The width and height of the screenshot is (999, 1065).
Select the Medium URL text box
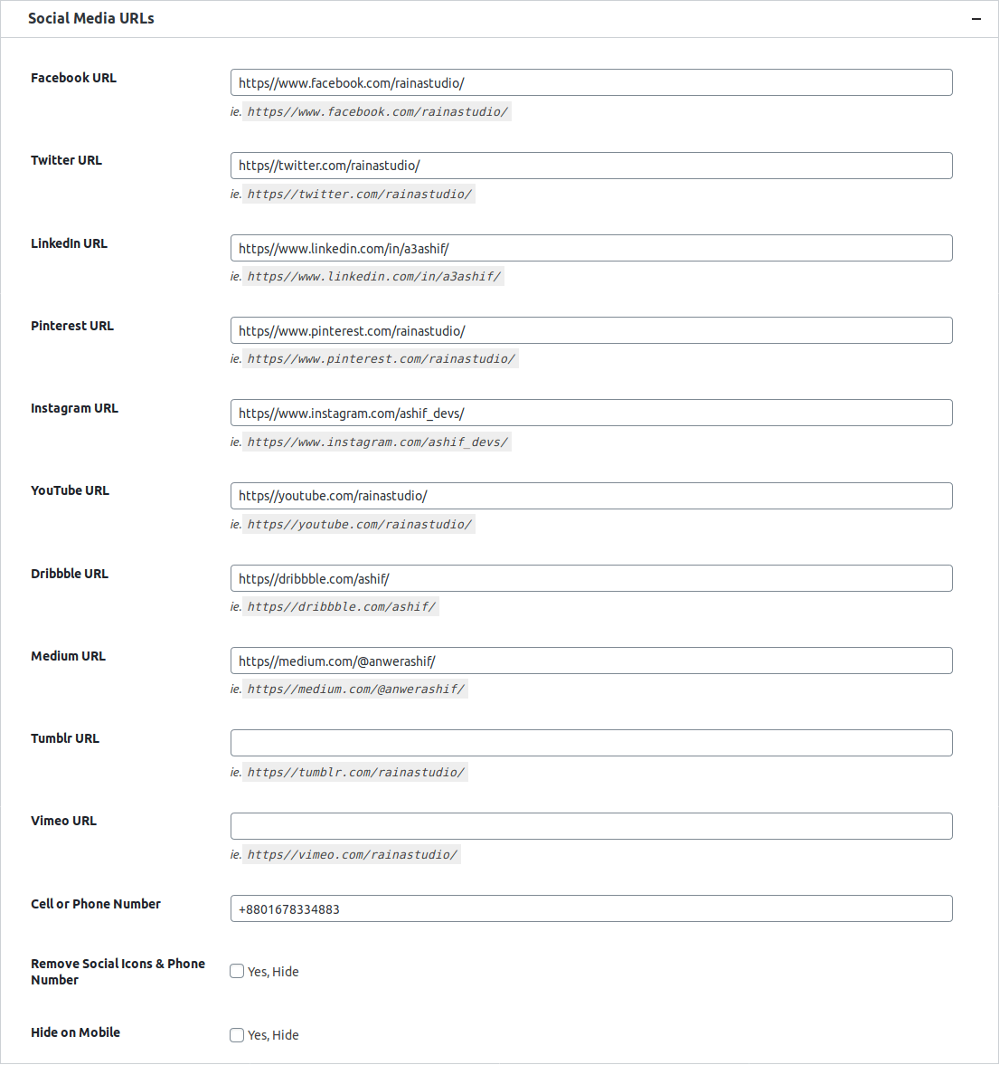591,661
